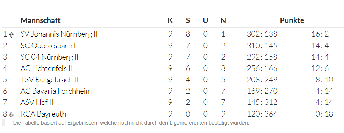Select SC Oberölsbach II team name

tap(49, 45)
